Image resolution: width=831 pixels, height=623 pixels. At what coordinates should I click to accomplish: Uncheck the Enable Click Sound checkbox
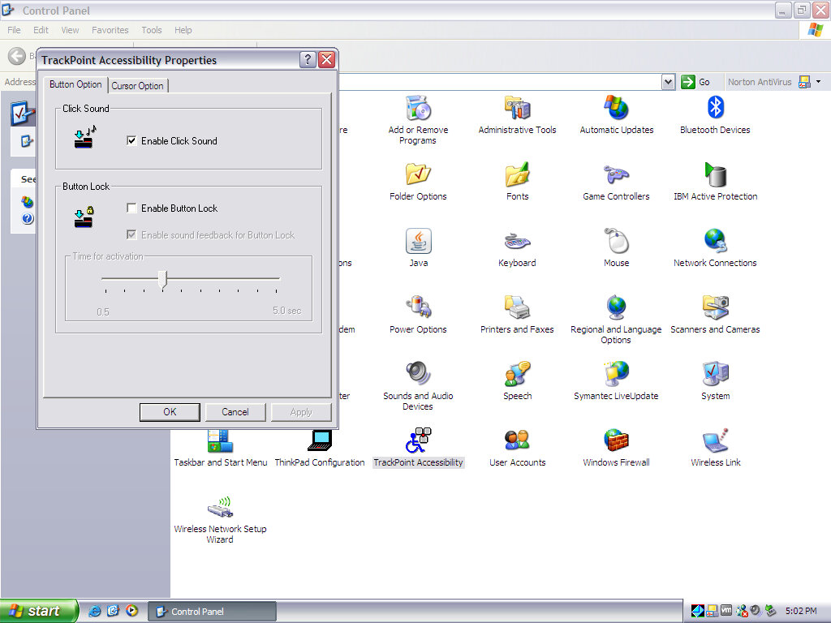(x=131, y=141)
